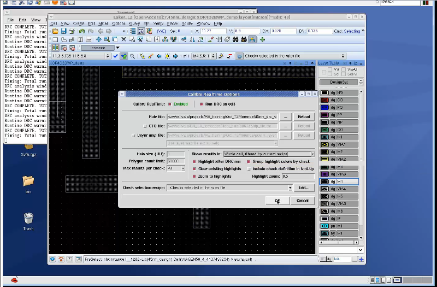Screen dimensions: 437x287
Task: Select the red CO layer swatch
Action: (x=324, y=100)
